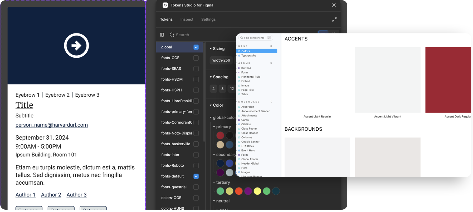Close the Tokens Studio plugin window
Screen dimensions: 473x212
point(334,5)
